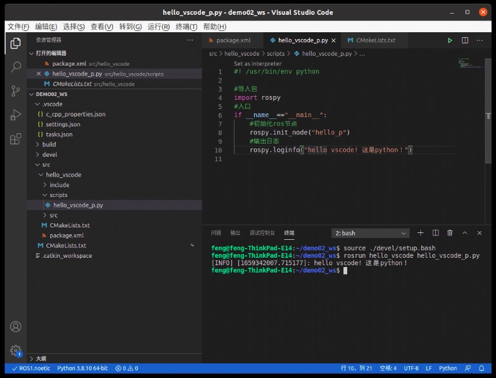Click the ROS1.noetic status bar item
Viewport: 496px width, 378px height.
pyautogui.click(x=31, y=368)
